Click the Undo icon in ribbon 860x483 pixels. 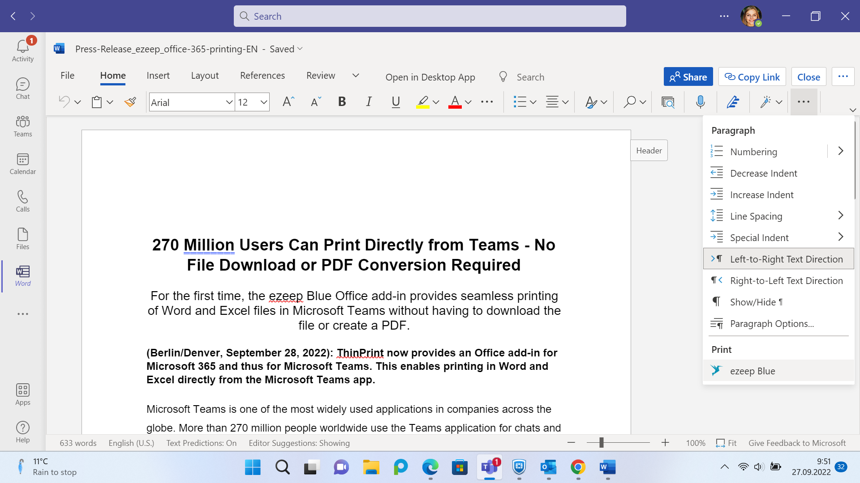(x=64, y=102)
